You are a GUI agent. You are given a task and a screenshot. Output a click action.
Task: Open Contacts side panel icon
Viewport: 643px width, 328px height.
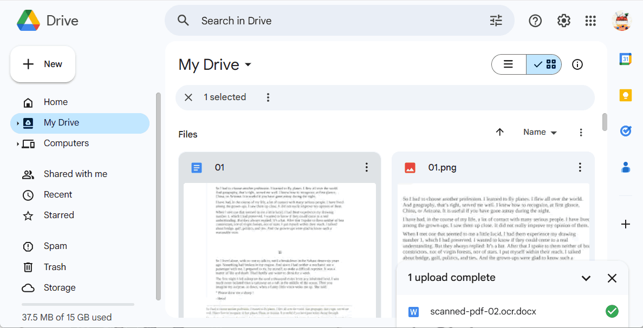pyautogui.click(x=626, y=167)
